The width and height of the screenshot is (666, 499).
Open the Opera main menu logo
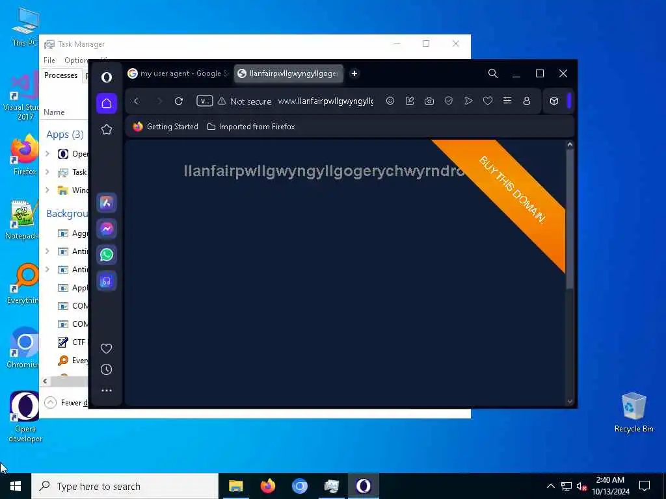[x=107, y=77]
